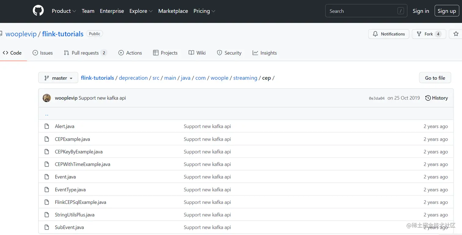Image resolution: width=462 pixels, height=235 pixels.
Task: Open the FlinkCEPSqlExample.java file
Action: (x=81, y=202)
